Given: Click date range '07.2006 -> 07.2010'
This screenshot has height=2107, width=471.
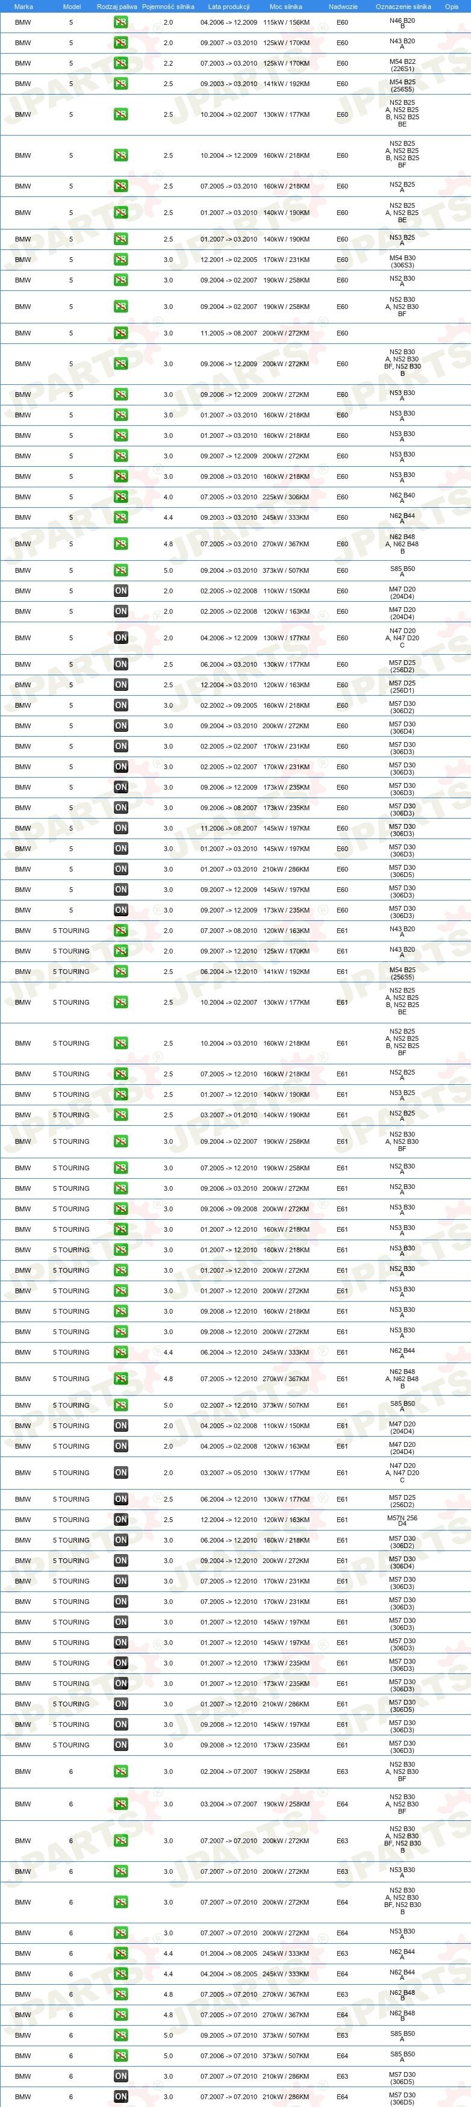Looking at the screenshot, I should coord(229,2055).
